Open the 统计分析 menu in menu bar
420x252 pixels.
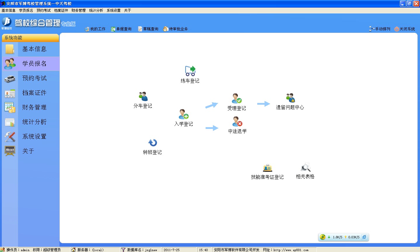[x=96, y=10]
